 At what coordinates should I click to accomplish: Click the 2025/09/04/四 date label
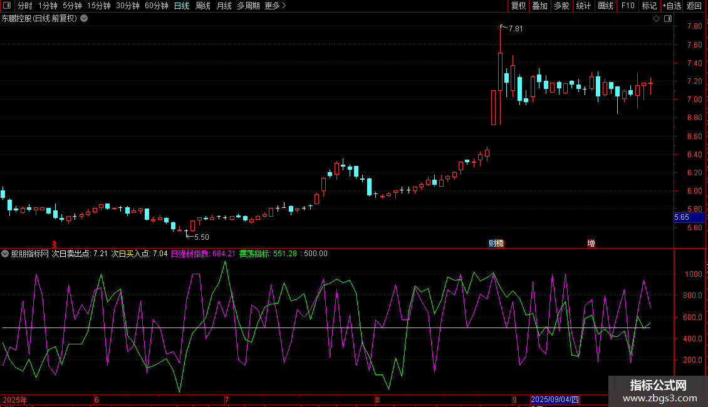click(554, 399)
